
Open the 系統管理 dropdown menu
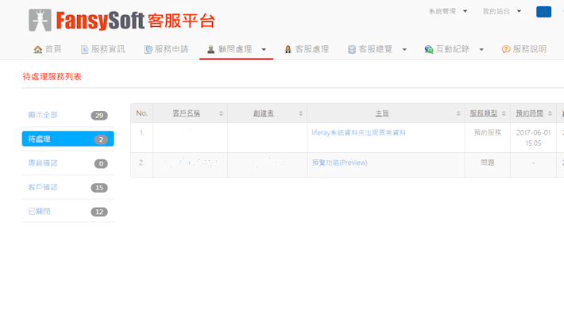pos(447,11)
